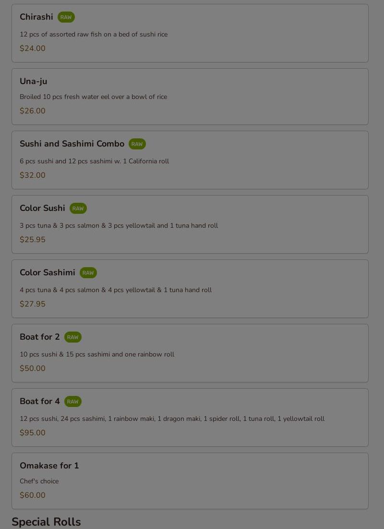Select the Una-ju menu item title
This screenshot has height=529, width=384.
pos(34,81)
